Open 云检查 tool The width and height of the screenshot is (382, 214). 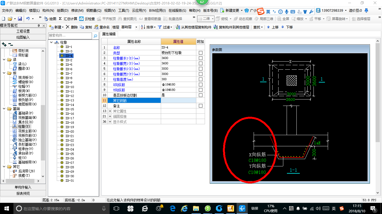[87, 19]
